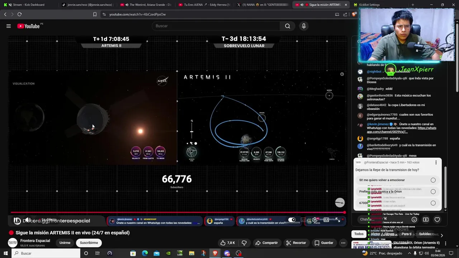Viewport: 459px width, 258px height.
Task: Select the 'Subidas' filter chip
Action: (x=425, y=234)
